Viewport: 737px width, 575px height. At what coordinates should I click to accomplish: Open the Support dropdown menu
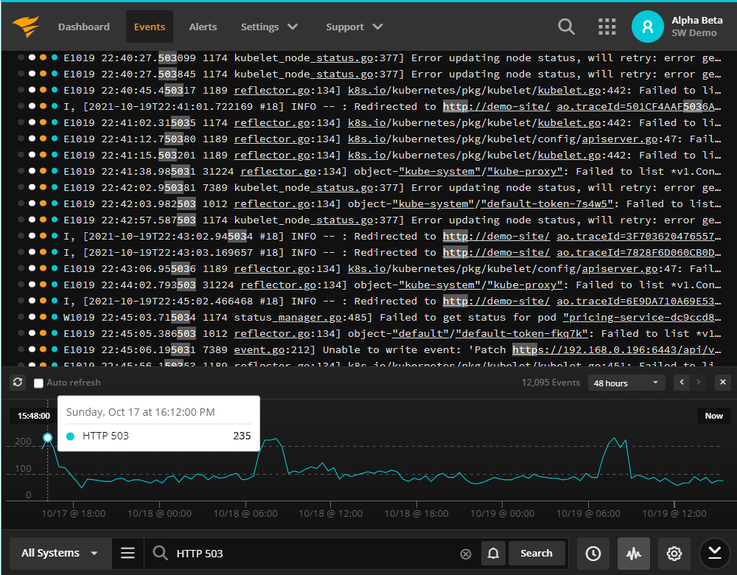354,27
